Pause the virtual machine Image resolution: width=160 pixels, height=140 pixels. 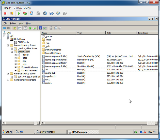[12, 13]
